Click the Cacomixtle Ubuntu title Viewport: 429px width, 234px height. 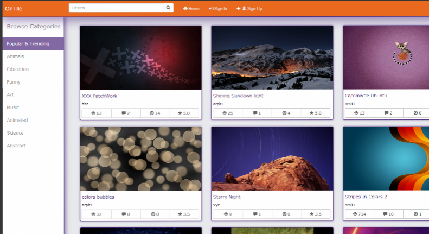pyautogui.click(x=366, y=96)
